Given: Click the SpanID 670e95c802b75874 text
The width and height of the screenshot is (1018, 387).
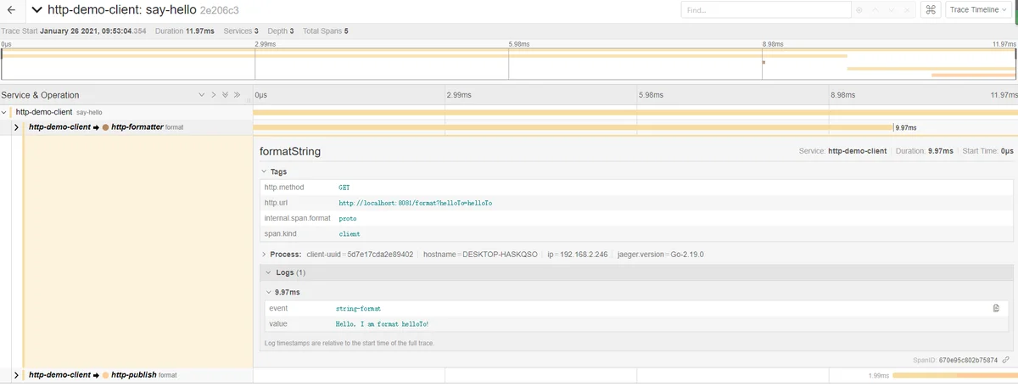Looking at the screenshot, I should tap(955, 360).
